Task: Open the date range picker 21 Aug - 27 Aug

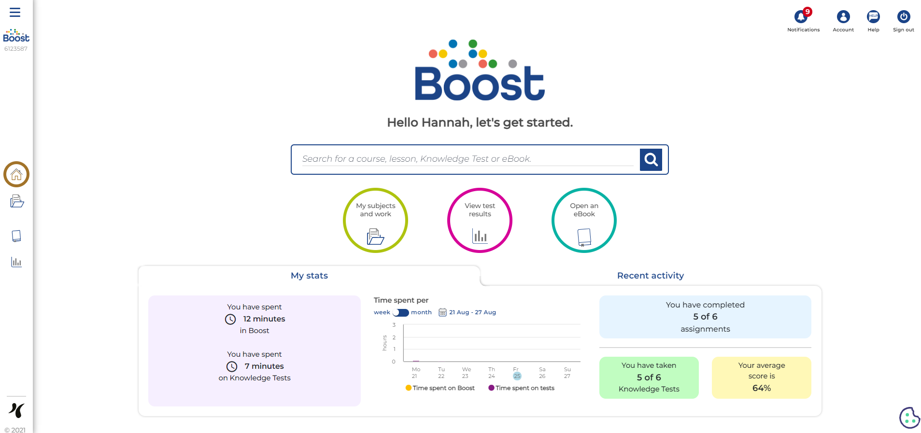Action: (x=468, y=313)
